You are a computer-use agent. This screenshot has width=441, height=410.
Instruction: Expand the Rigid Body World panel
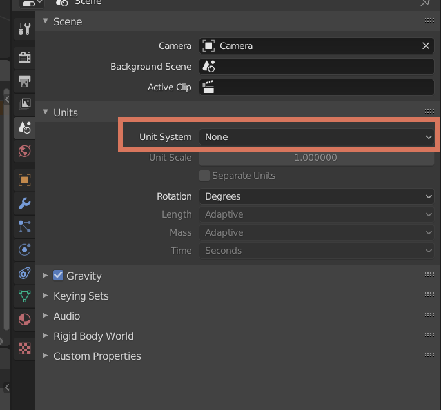coord(45,335)
